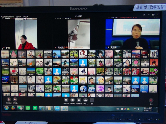Click 宾正娟发起的会议 meeting title

tap(7, 17)
